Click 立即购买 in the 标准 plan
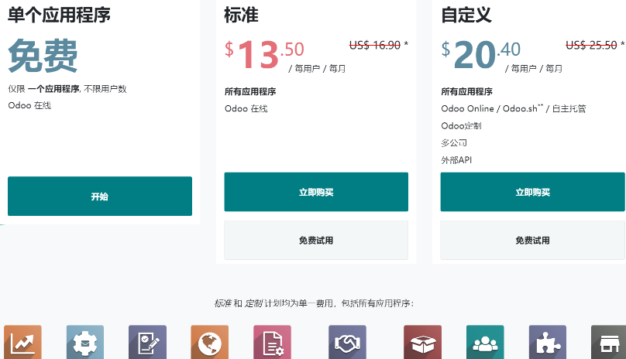 316,192
